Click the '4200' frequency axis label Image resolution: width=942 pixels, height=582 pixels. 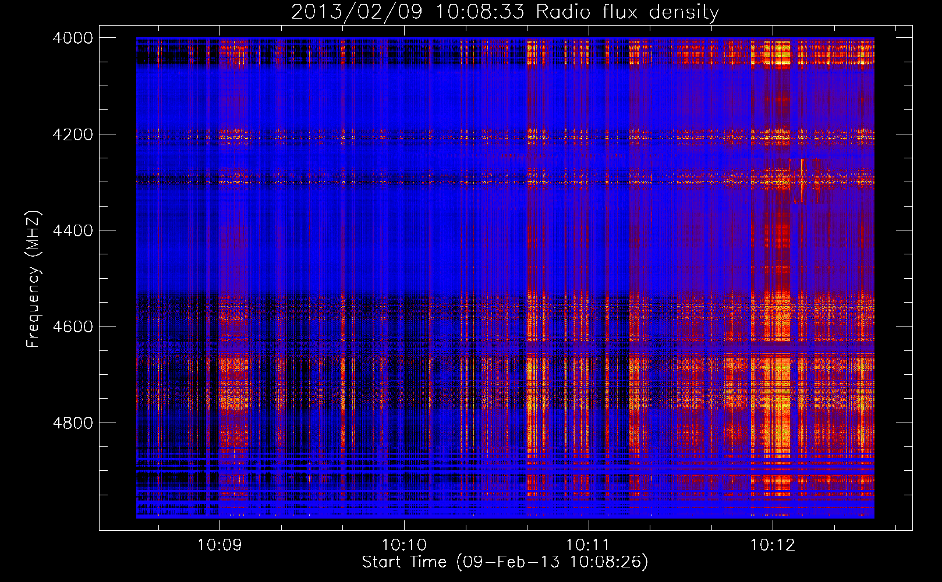tap(73, 134)
